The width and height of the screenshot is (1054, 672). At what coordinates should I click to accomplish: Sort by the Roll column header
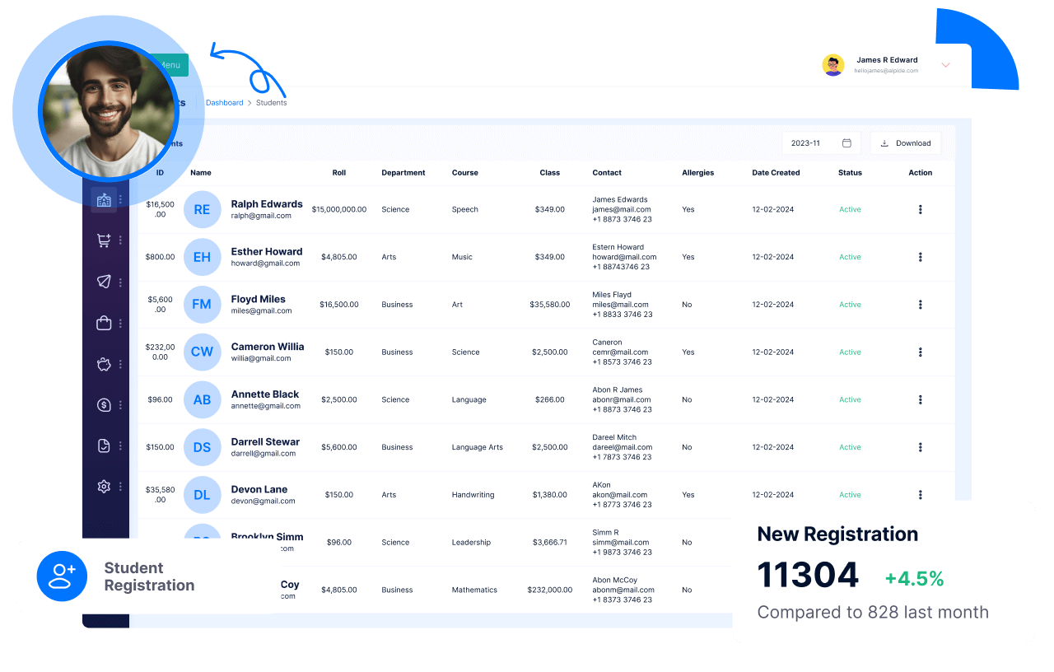tap(339, 173)
